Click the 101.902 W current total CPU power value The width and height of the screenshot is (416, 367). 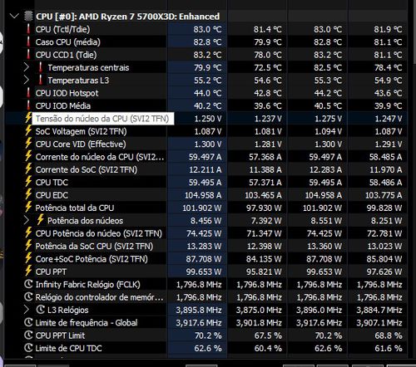point(202,208)
